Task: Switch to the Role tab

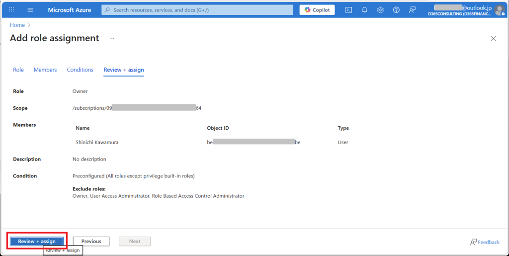Action: click(x=18, y=70)
